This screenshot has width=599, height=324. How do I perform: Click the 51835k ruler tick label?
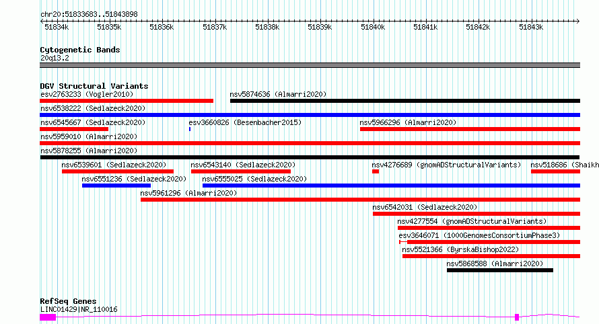[109, 28]
